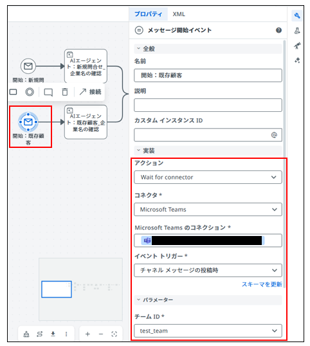Open the コネクタ dropdown showing Microsoft Teams
Viewport: 310px width, 346px height.
coord(208,210)
